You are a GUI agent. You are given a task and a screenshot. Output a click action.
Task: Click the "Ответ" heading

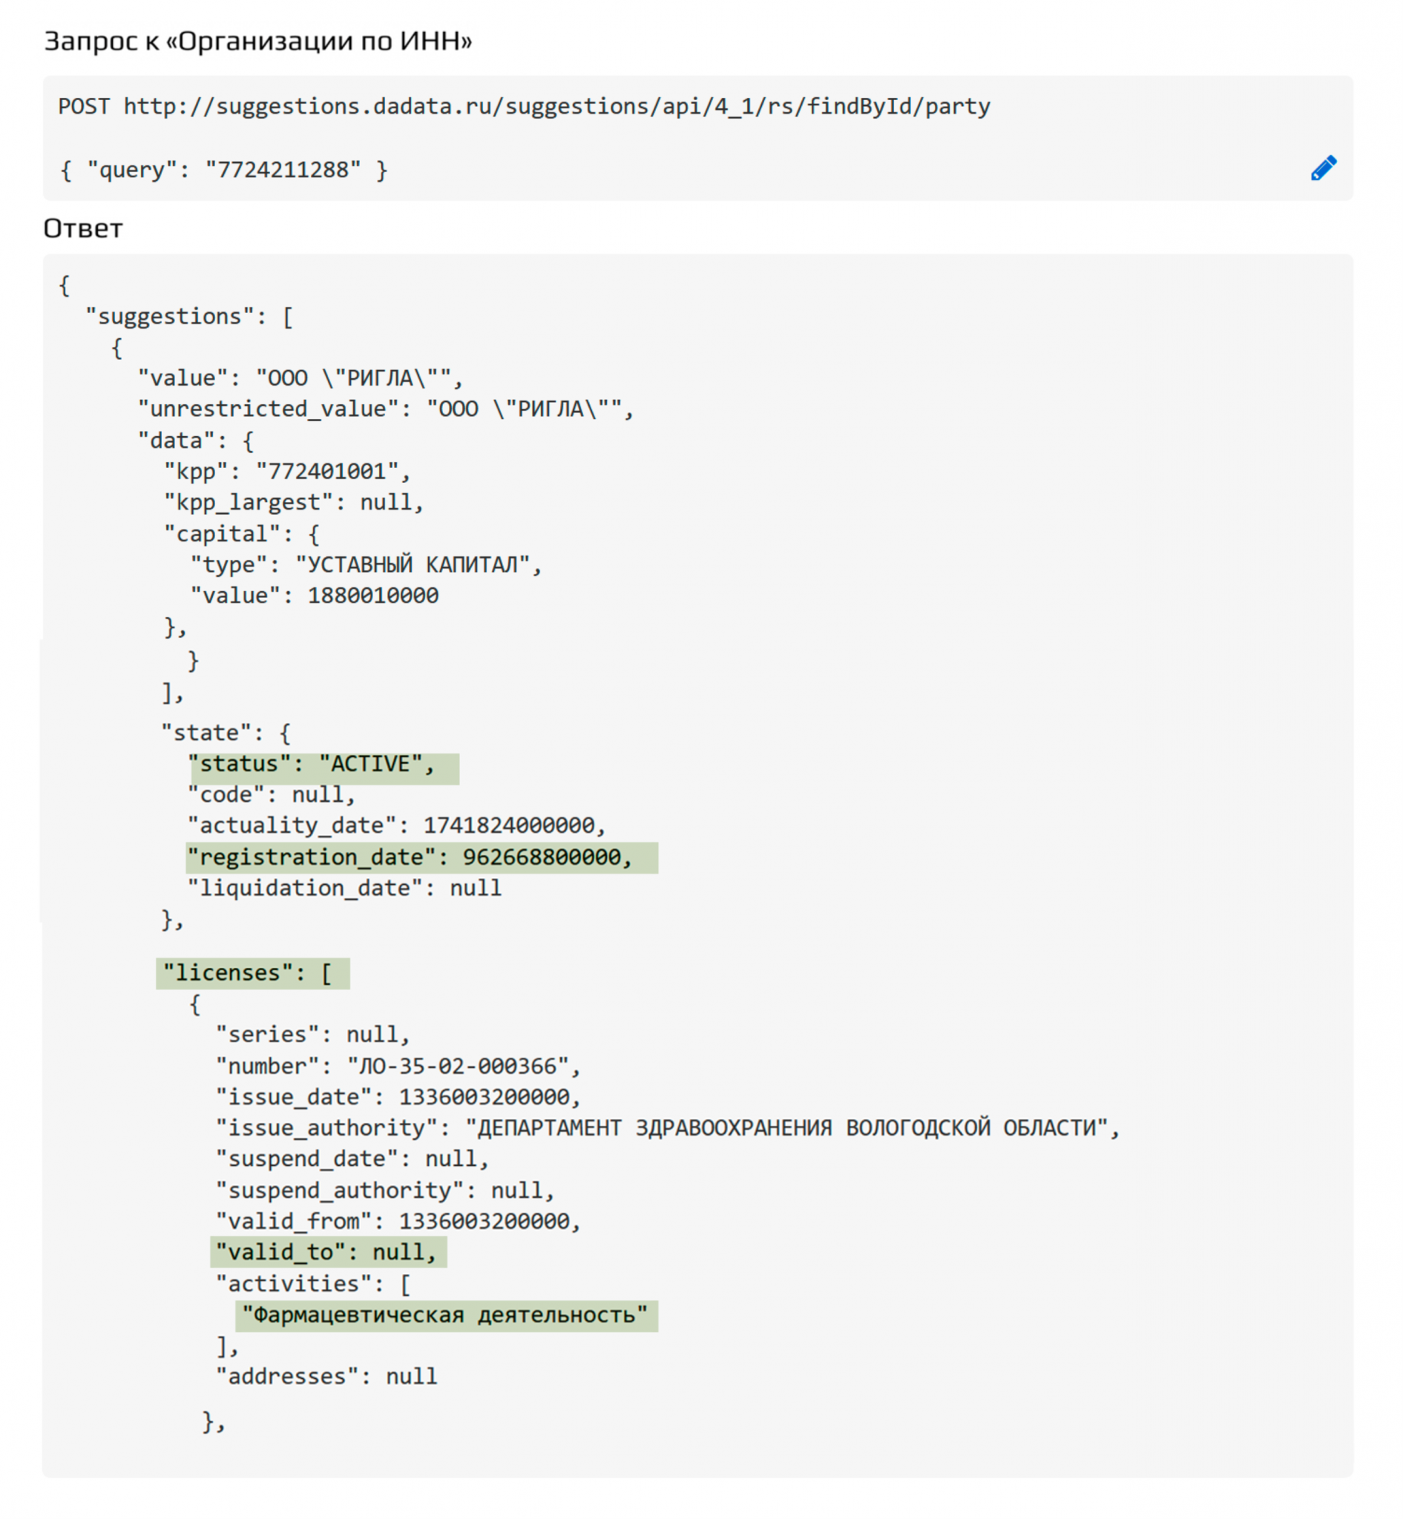[x=83, y=228]
